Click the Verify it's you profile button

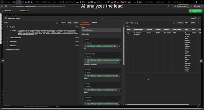183,6
